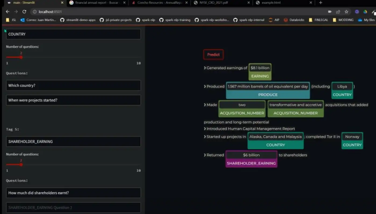Image resolution: width=376 pixels, height=214 pixels.
Task: Click the Libya COUNTRY entity
Action: click(342, 90)
